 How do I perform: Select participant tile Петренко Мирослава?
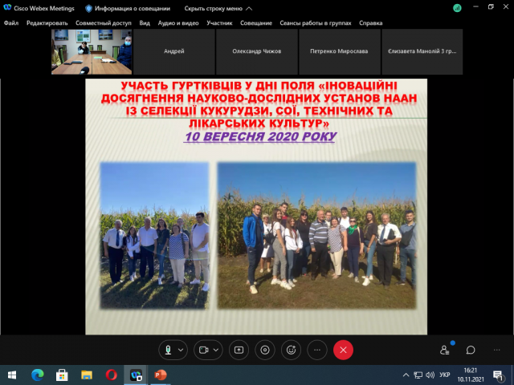pos(339,51)
